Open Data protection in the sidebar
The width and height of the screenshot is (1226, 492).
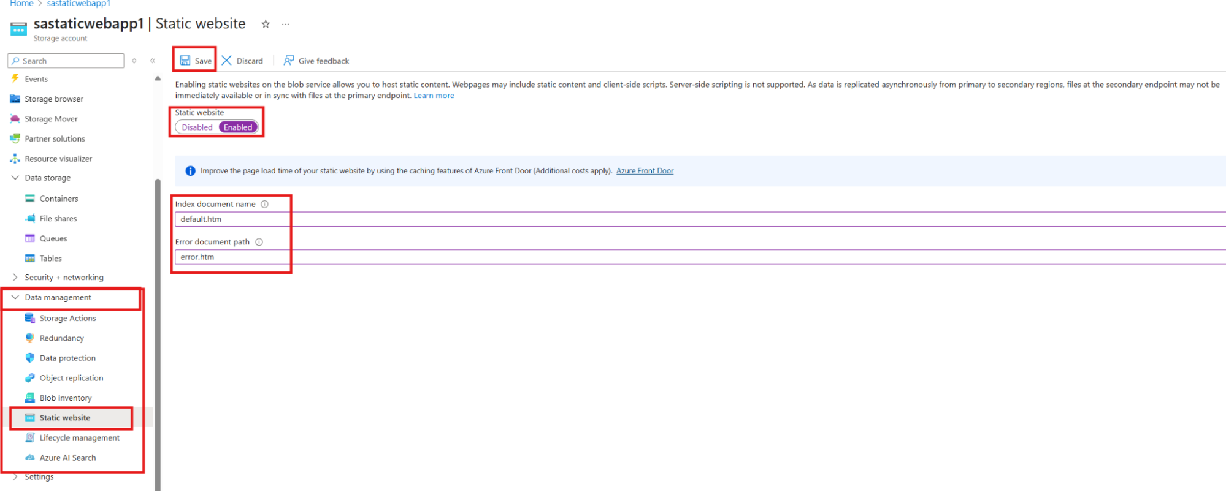67,358
